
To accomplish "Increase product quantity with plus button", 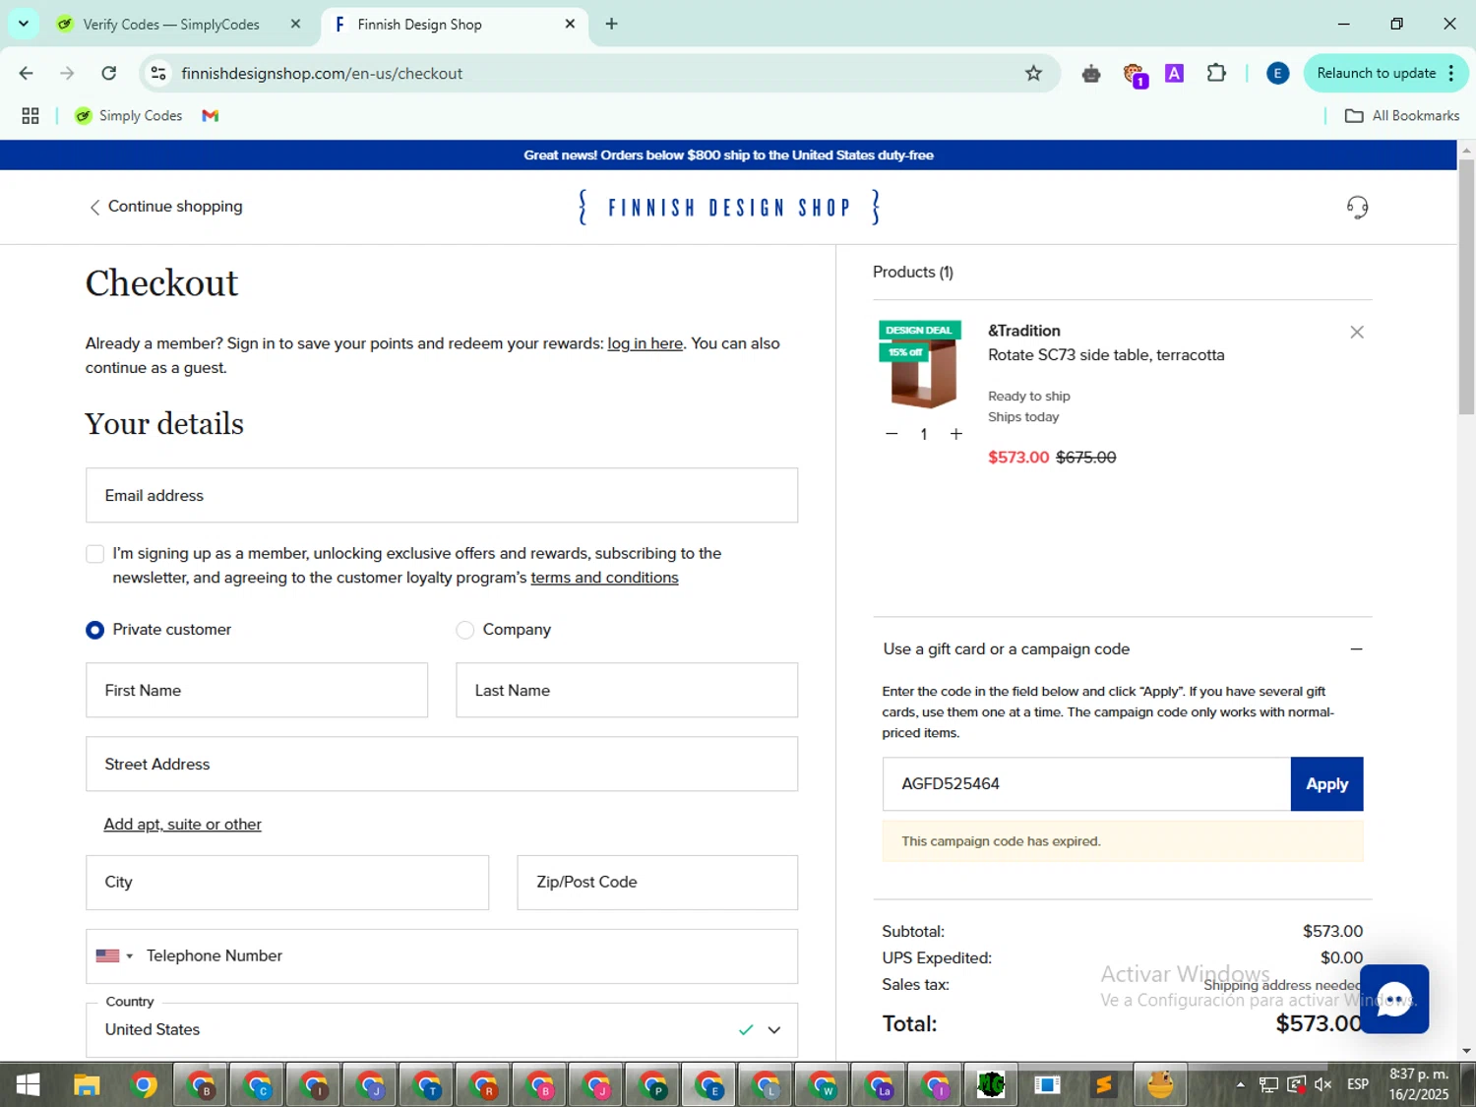I will point(955,434).
